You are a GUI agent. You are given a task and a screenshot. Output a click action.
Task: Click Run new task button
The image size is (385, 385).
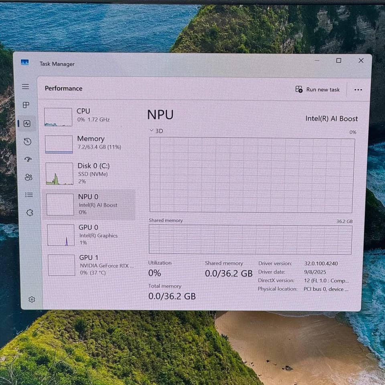(x=318, y=89)
